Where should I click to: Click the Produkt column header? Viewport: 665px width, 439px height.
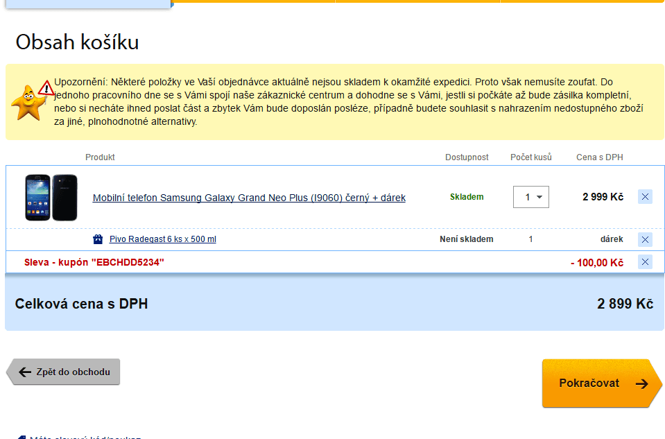100,157
